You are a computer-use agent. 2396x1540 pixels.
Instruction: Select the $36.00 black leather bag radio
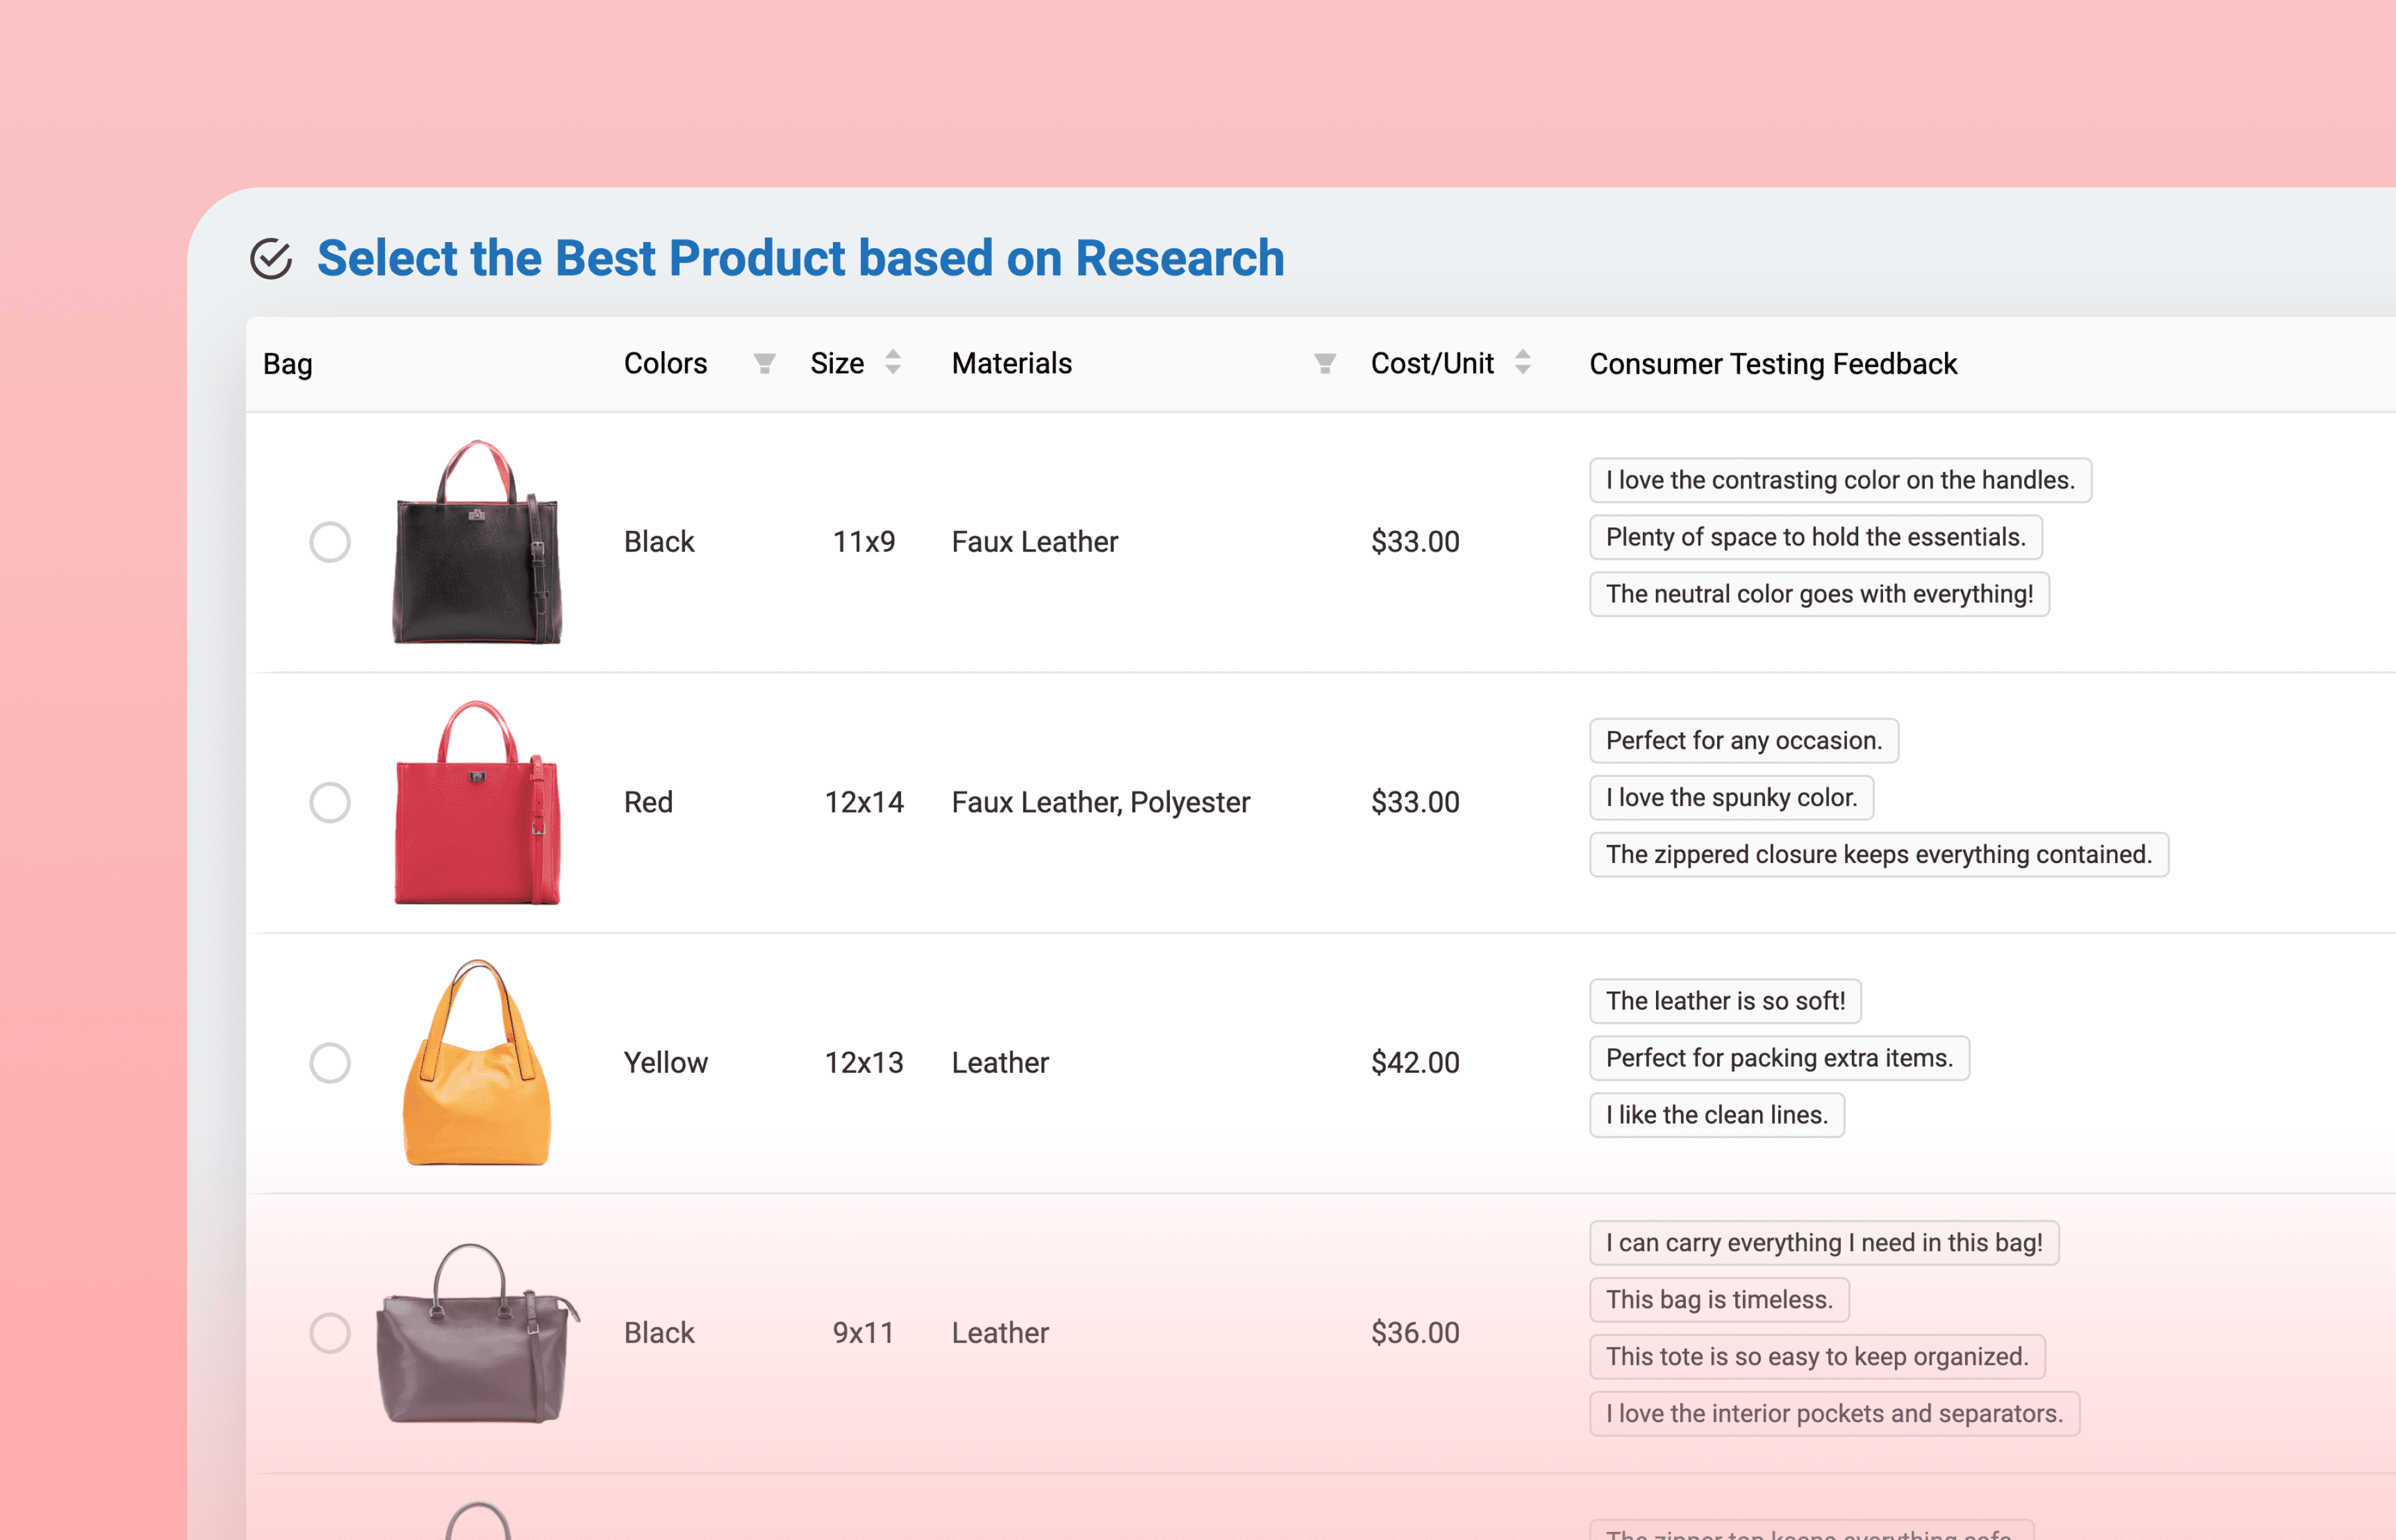(x=330, y=1333)
